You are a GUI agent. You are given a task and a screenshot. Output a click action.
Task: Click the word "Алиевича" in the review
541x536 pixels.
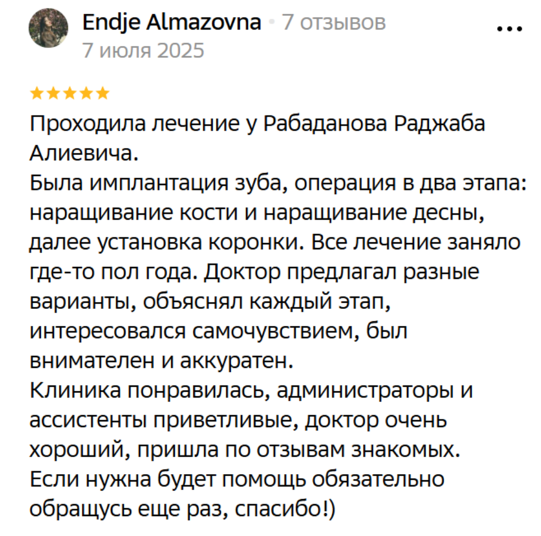(83, 153)
